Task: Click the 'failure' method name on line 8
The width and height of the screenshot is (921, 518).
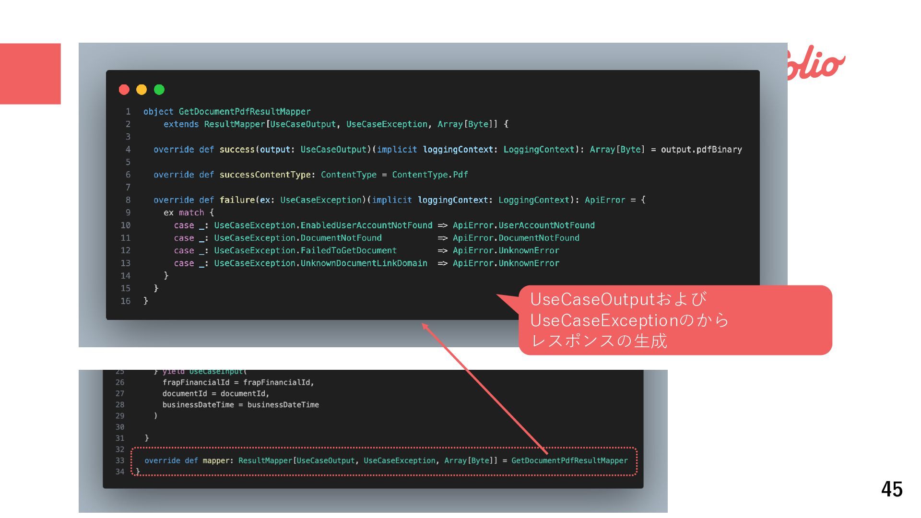Action: pos(237,200)
